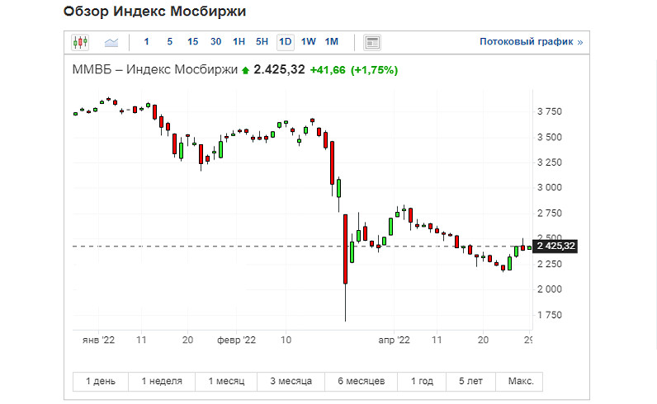Set the 1 minute interval

(146, 42)
